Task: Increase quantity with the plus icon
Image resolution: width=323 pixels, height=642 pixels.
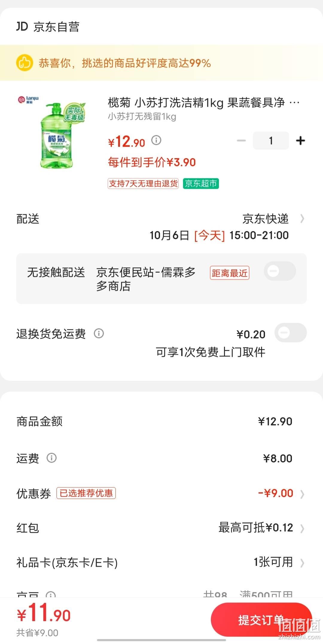Action: 300,140
